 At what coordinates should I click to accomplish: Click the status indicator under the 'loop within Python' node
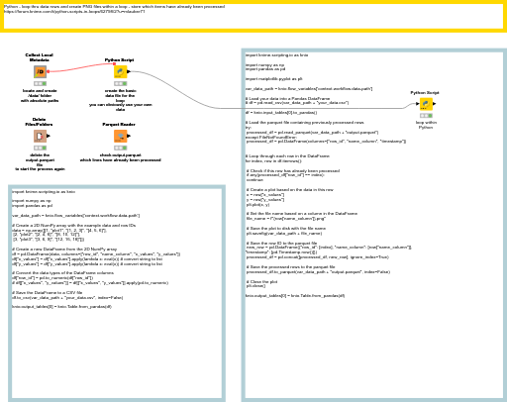[426, 116]
